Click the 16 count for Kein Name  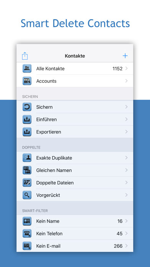pyautogui.click(x=120, y=221)
